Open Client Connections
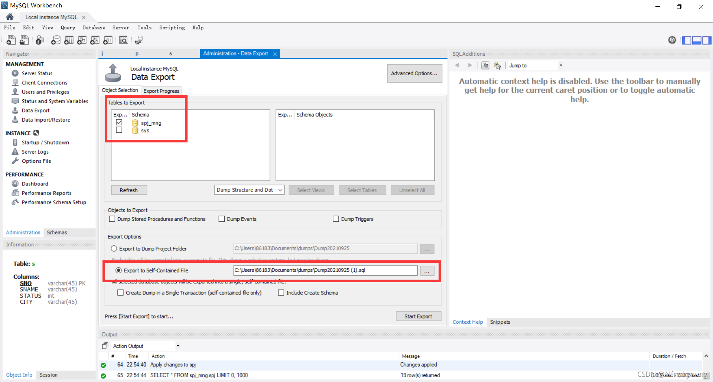 [x=44, y=83]
